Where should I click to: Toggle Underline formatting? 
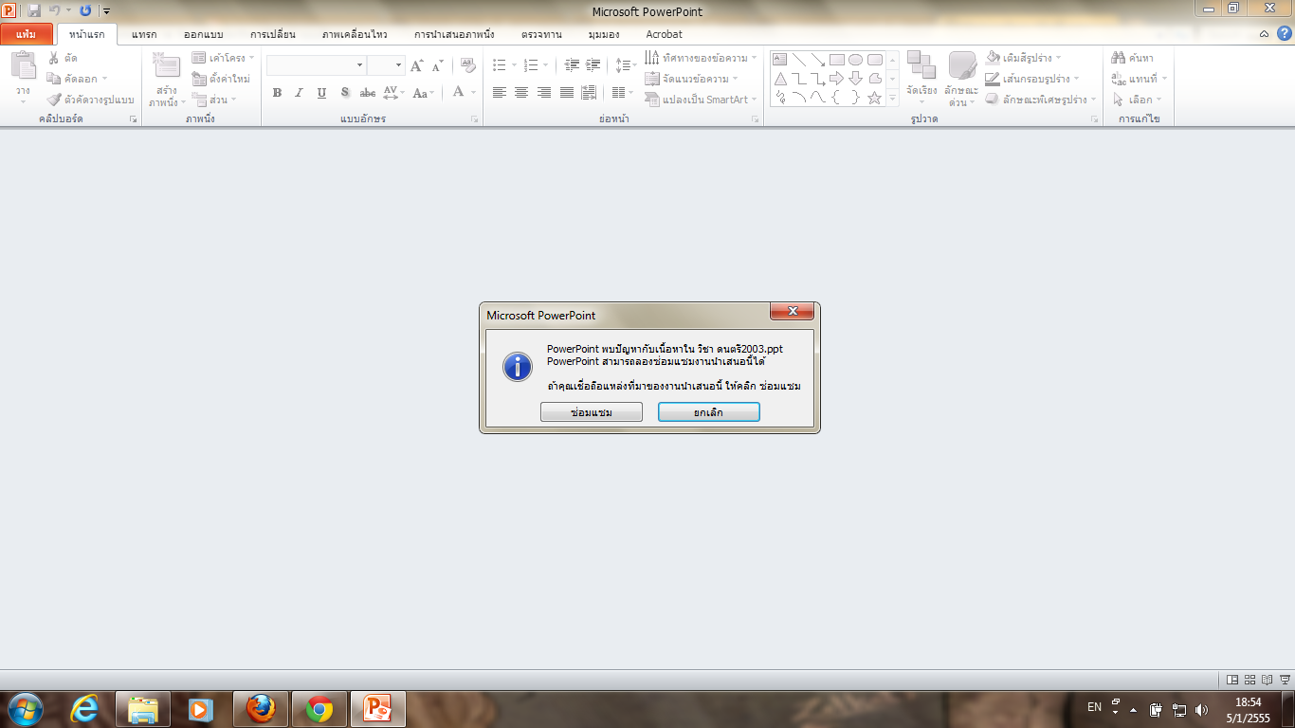click(x=322, y=93)
